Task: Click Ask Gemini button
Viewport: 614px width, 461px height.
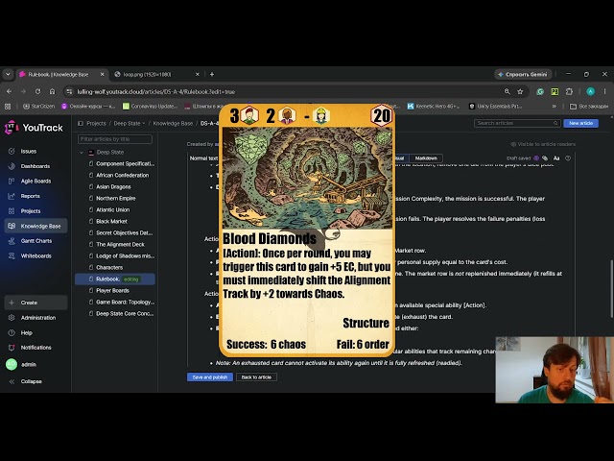Action: pyautogui.click(x=523, y=74)
